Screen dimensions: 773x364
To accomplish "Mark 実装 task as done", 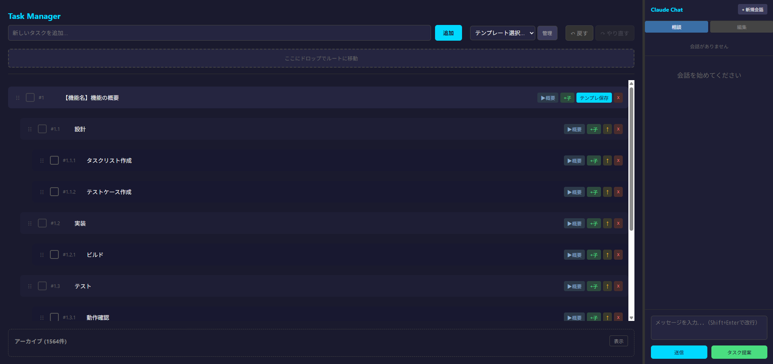I will [x=42, y=223].
